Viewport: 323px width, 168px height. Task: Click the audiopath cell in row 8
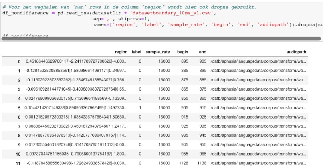point(258,135)
